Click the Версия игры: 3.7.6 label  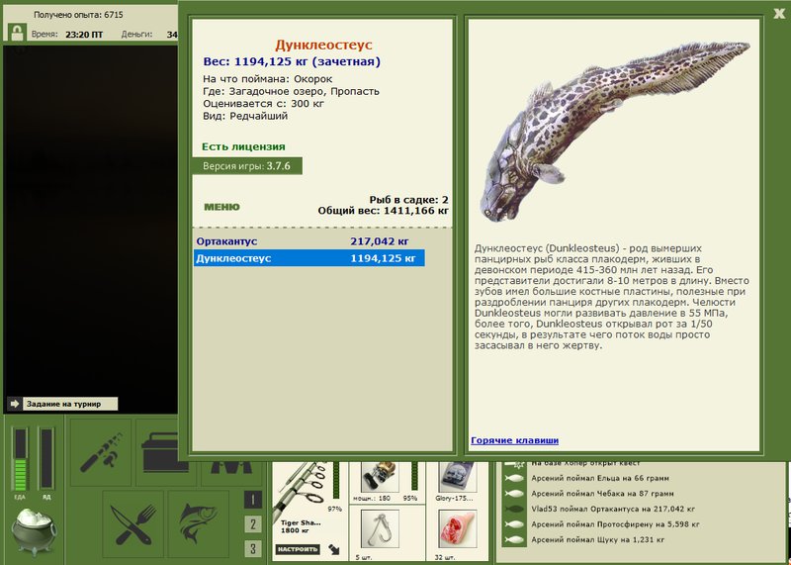tap(246, 166)
